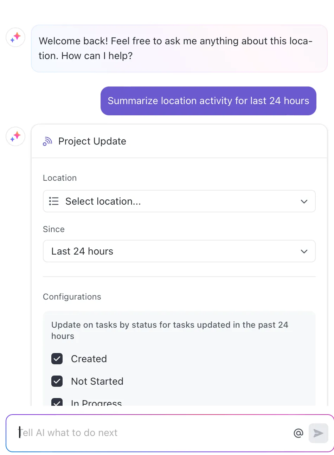Screen dimensions: 334x455
Task: Click the Created label text
Action: 89,359
